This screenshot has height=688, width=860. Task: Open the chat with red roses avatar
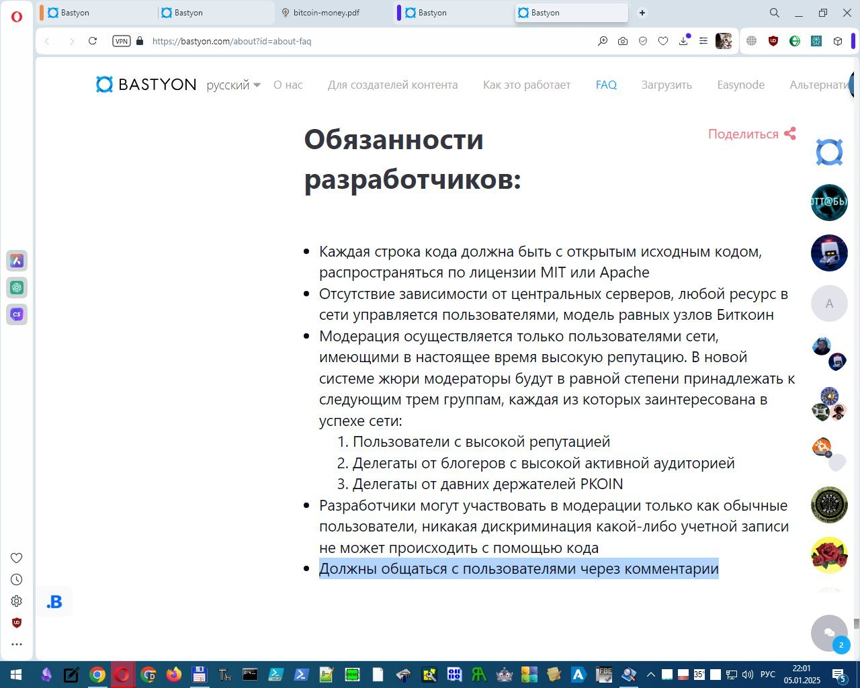coord(829,556)
